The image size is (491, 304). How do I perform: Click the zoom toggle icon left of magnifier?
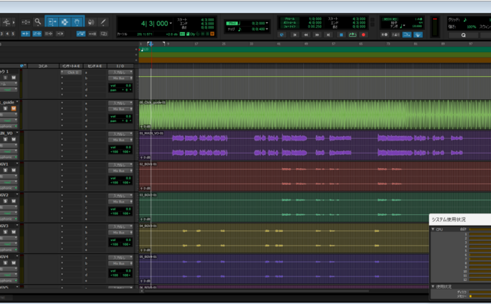point(25,22)
